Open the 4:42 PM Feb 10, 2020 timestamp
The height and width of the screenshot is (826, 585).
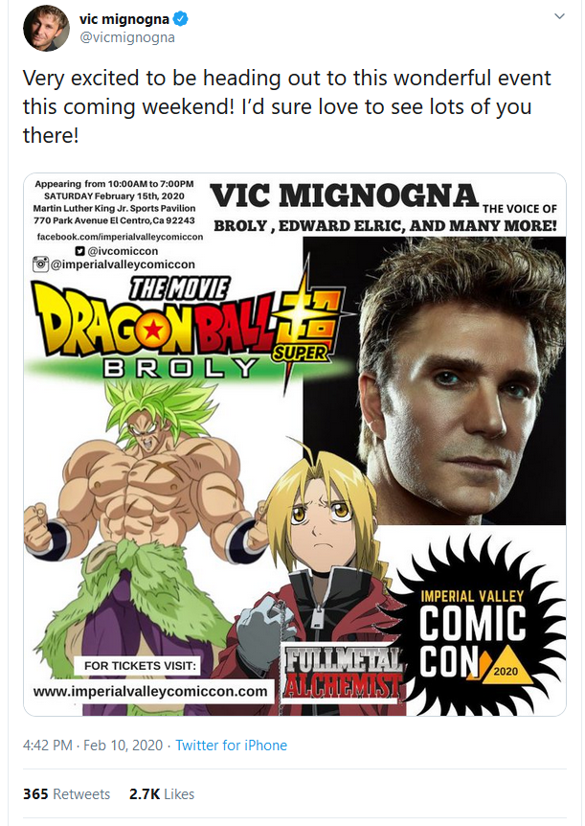(93, 745)
